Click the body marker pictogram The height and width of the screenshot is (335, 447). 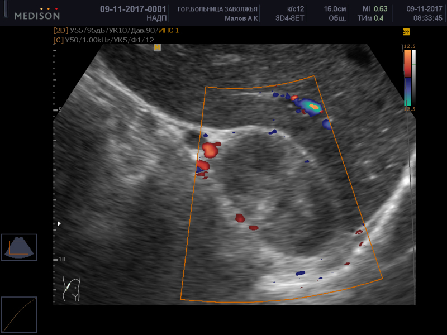coord(72,289)
